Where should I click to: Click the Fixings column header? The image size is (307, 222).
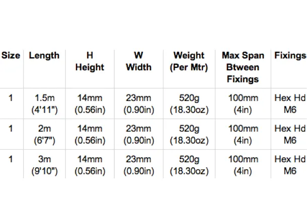(x=290, y=55)
